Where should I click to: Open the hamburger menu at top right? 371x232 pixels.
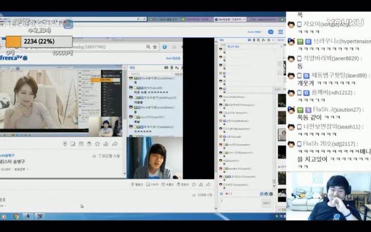coord(281,32)
